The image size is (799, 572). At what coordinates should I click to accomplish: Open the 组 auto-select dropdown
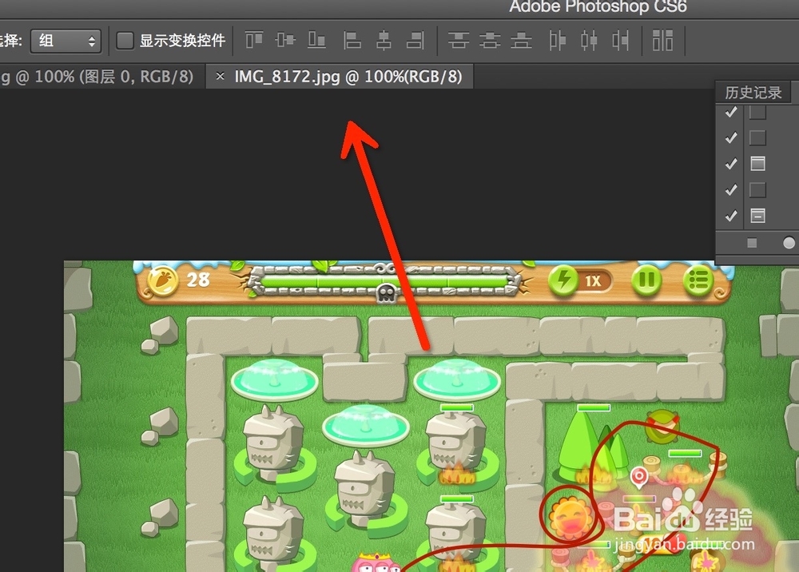pos(66,41)
